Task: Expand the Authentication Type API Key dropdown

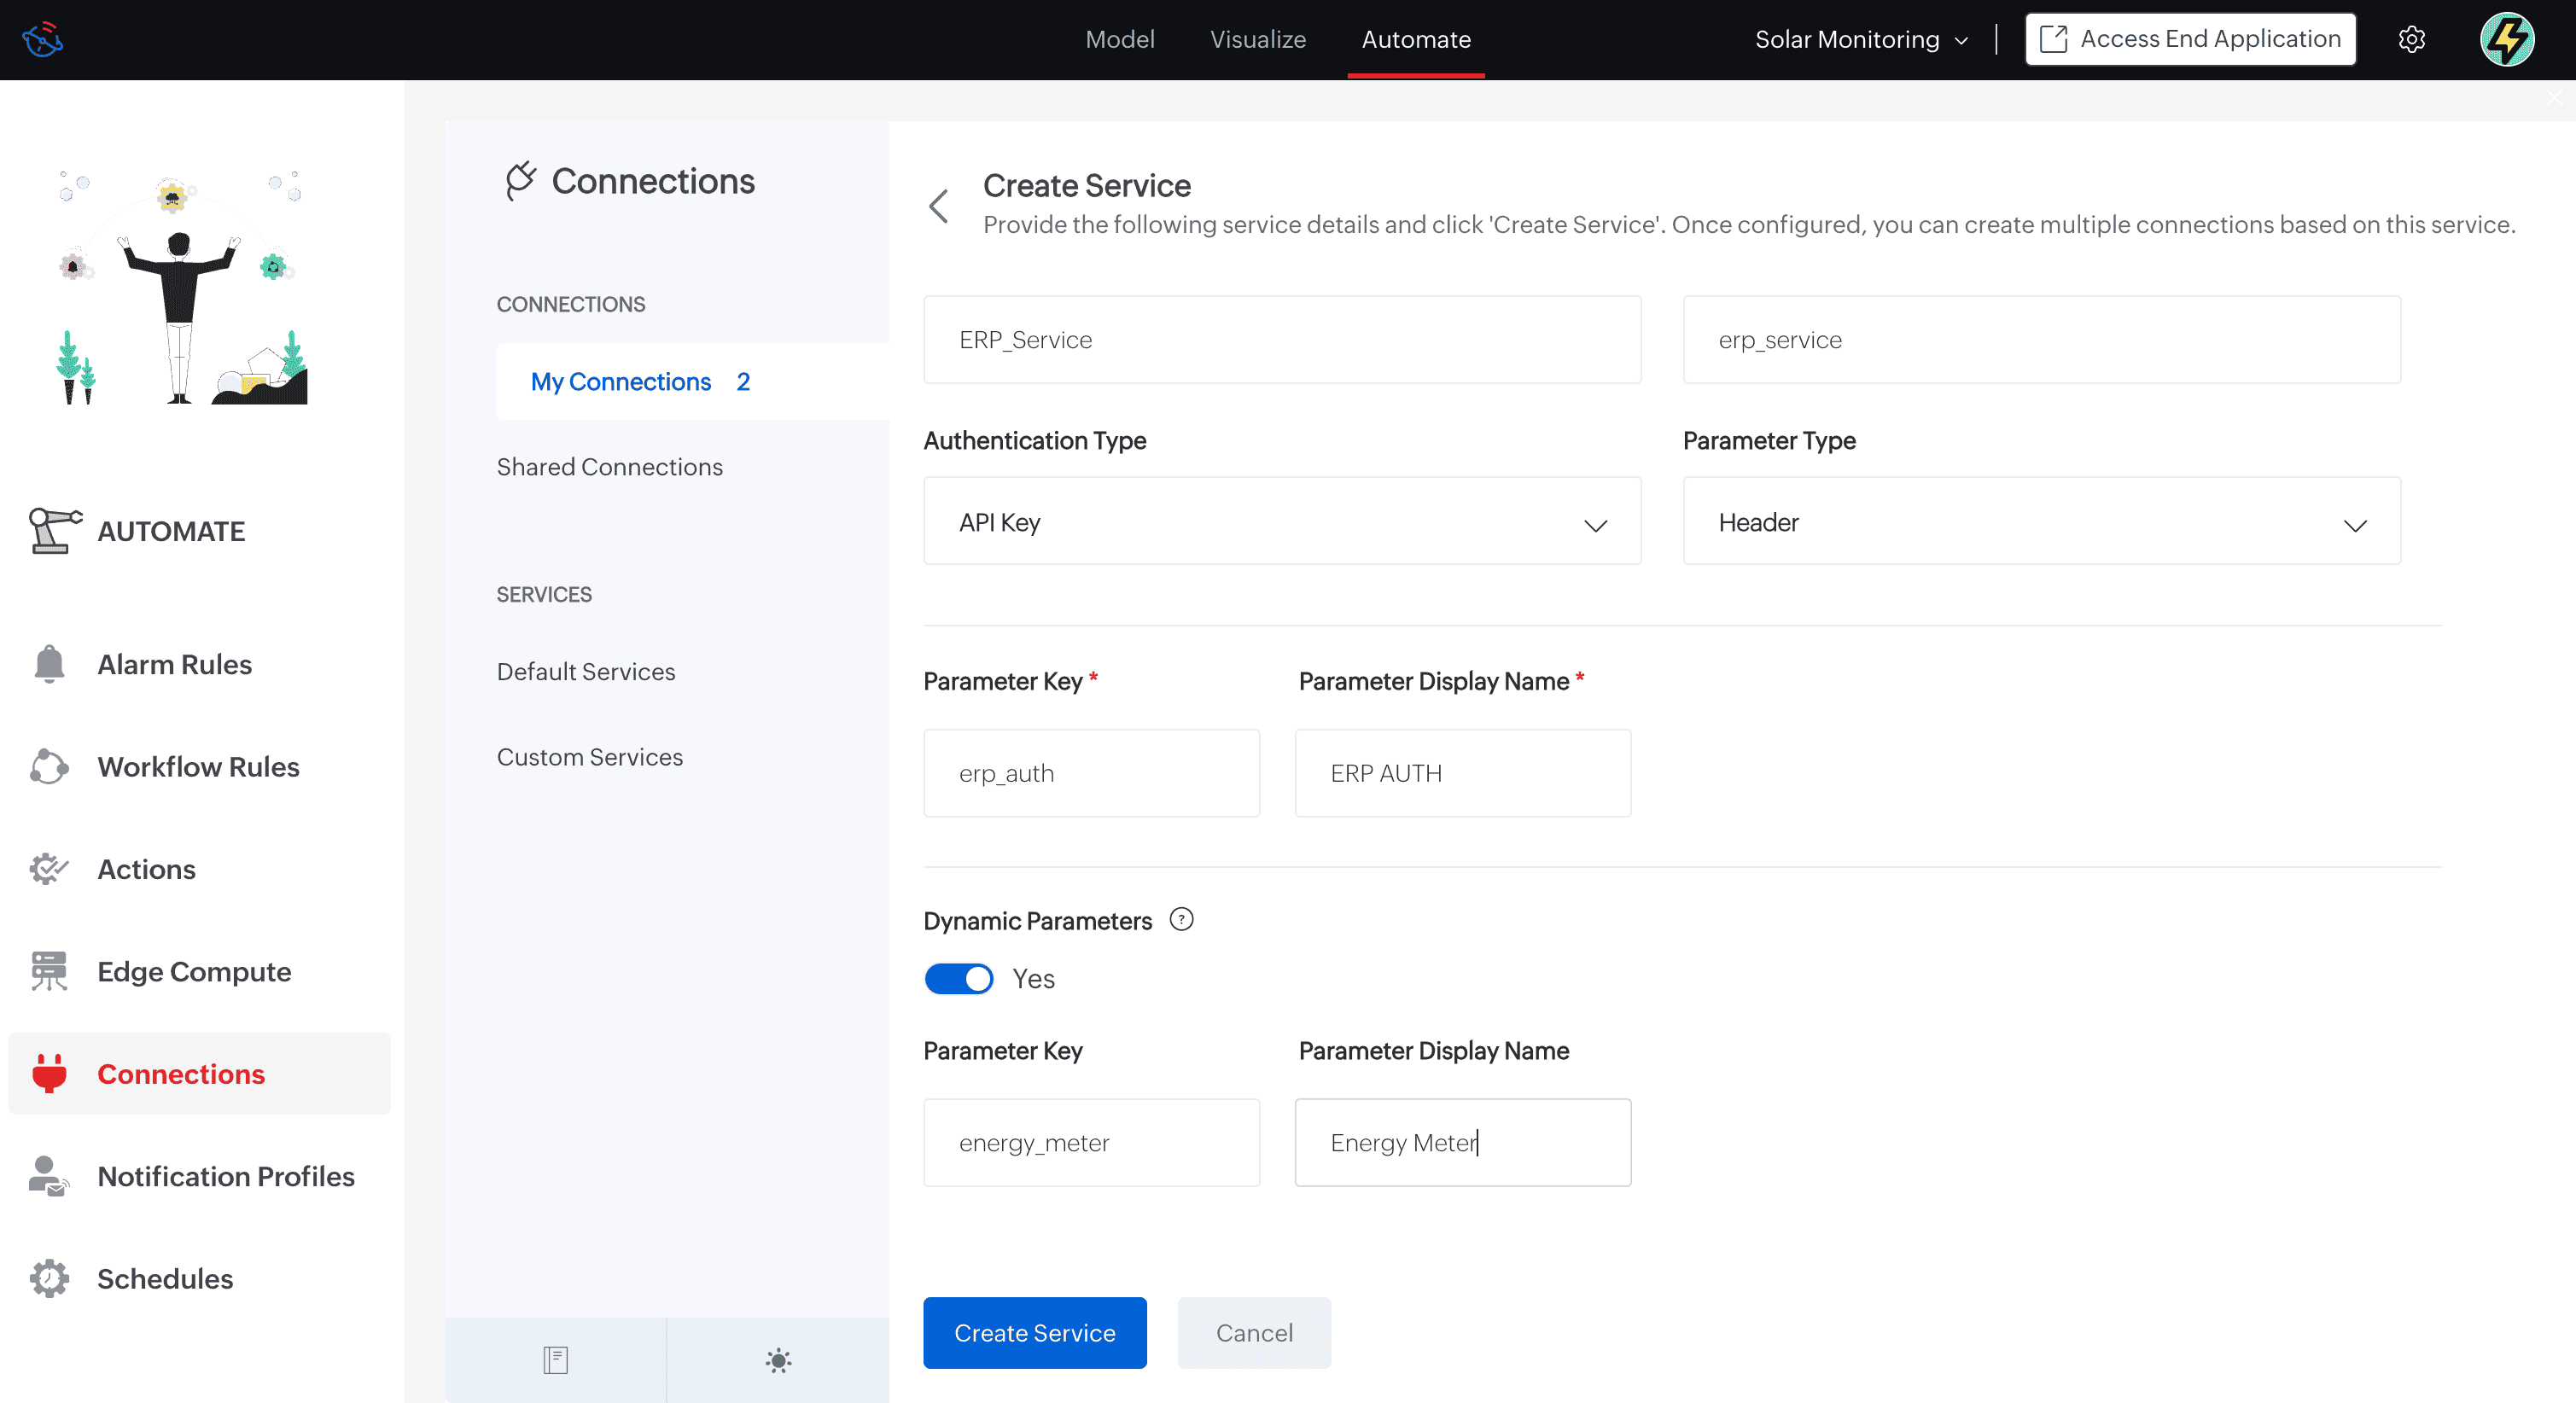Action: point(1281,522)
